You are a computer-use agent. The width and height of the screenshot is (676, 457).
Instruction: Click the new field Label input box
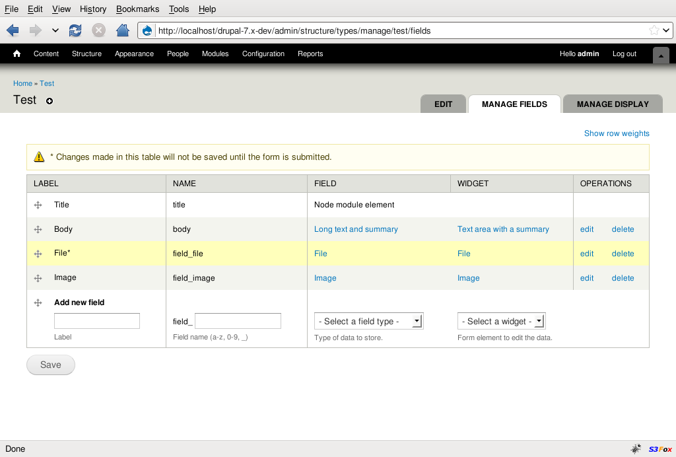pos(97,321)
